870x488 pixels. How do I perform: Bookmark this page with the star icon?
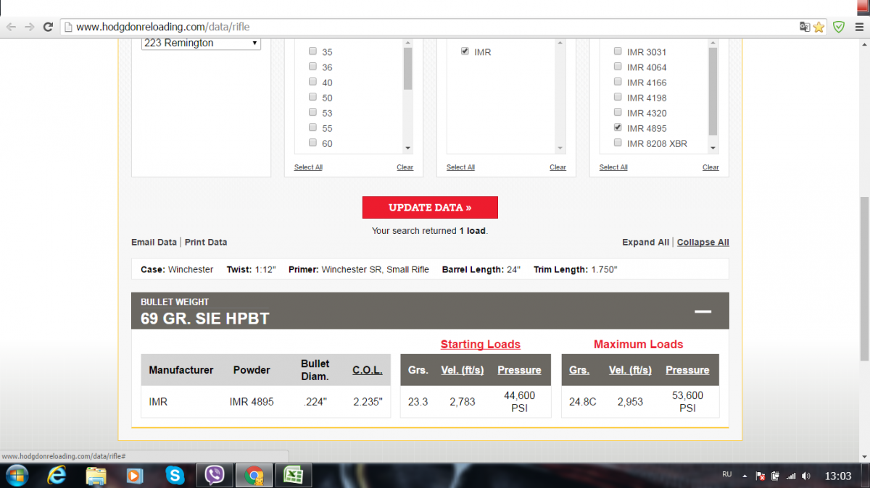819,27
